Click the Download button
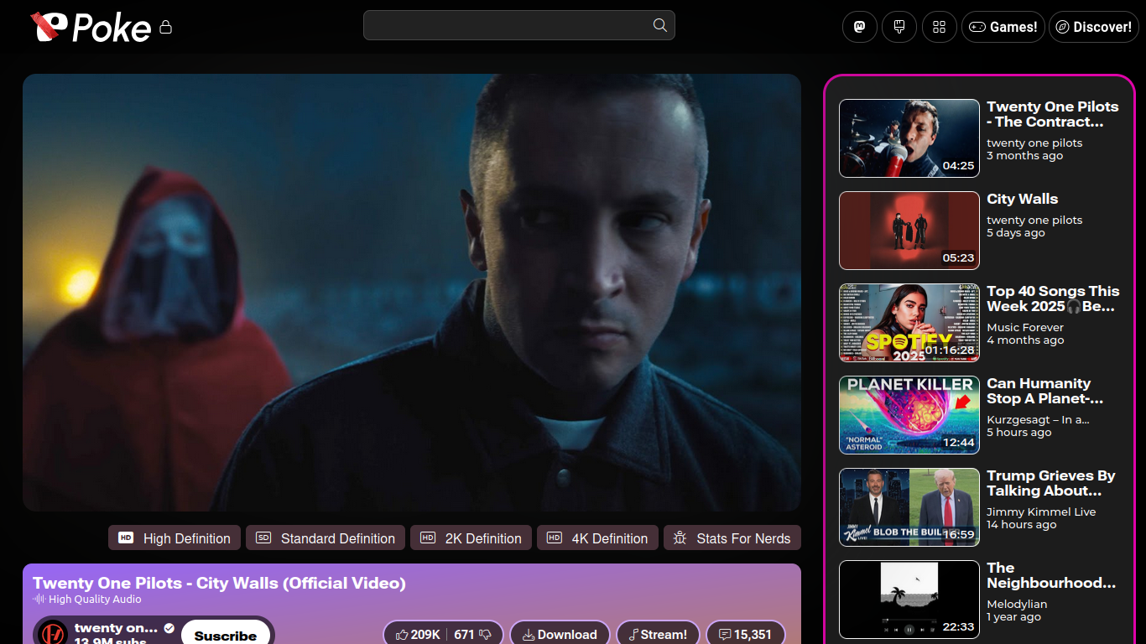The width and height of the screenshot is (1146, 644). pos(560,635)
